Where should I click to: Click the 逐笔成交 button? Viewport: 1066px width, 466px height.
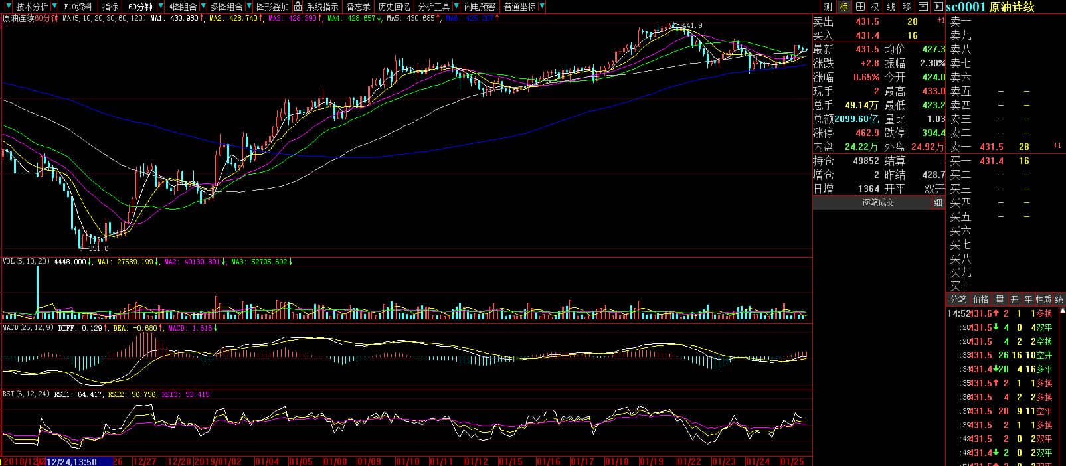pyautogui.click(x=878, y=203)
